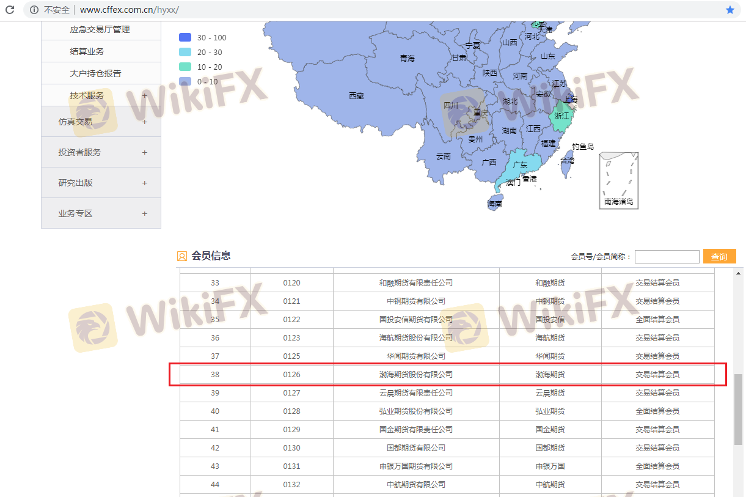Click the 会员号/会员简称 search field

[x=667, y=257]
